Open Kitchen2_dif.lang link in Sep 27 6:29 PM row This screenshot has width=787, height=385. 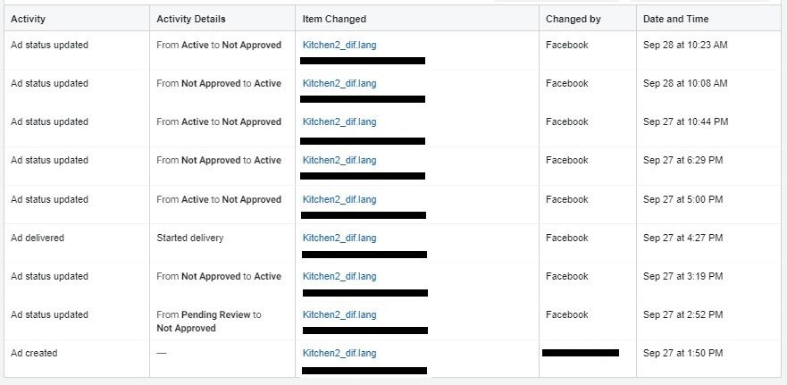[339, 160]
